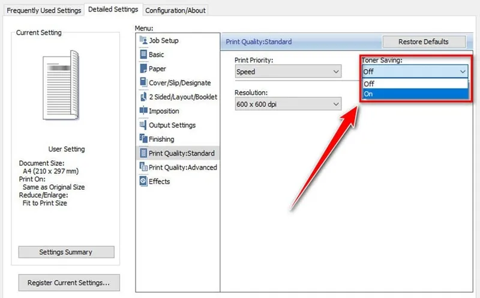Open Print Quality:Advanced settings
Viewport: 480px width, 298px height.
tap(182, 168)
